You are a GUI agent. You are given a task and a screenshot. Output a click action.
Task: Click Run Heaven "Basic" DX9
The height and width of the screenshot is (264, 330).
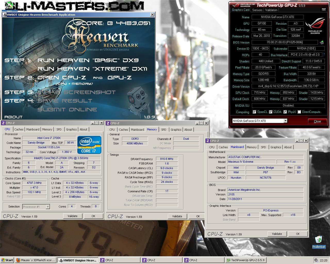[88, 60]
